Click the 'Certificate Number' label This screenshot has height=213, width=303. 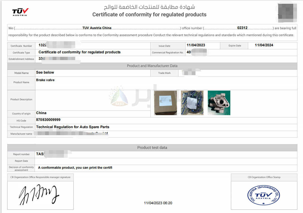pyautogui.click(x=21, y=46)
